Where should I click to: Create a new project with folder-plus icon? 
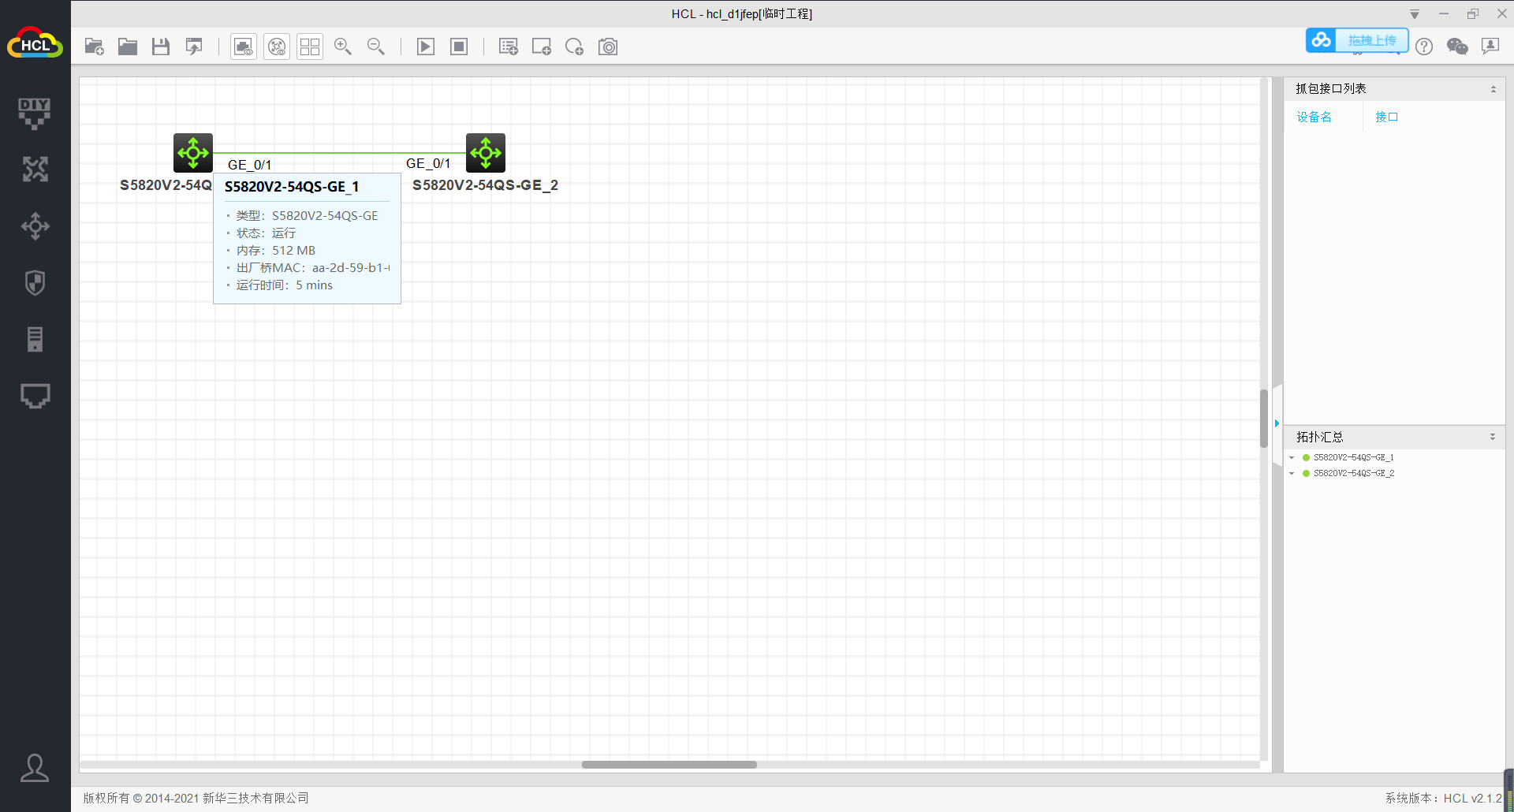click(95, 47)
